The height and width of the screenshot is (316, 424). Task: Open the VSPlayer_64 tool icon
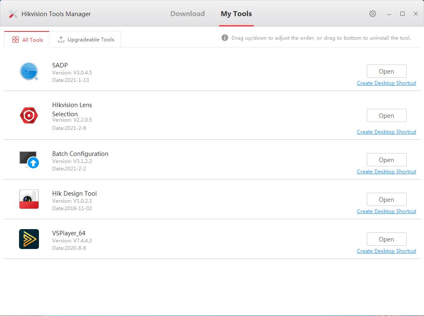pyautogui.click(x=29, y=239)
